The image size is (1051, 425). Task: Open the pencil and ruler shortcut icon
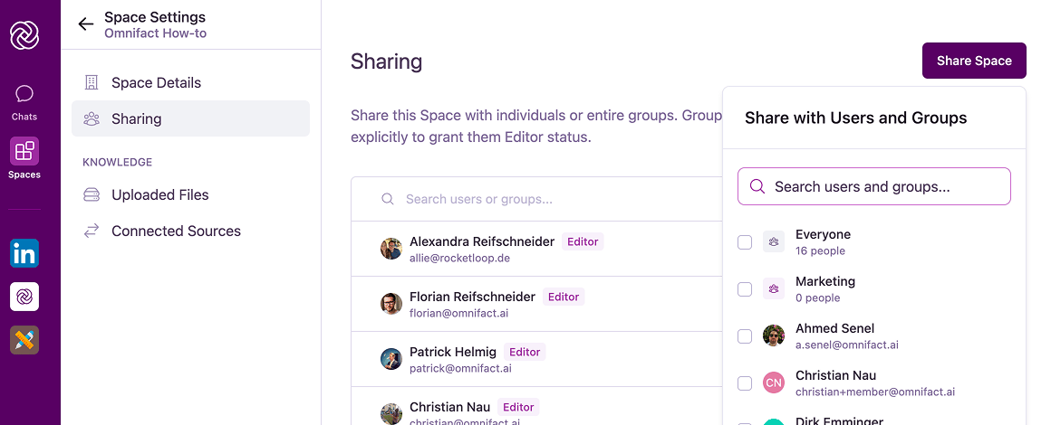24,340
